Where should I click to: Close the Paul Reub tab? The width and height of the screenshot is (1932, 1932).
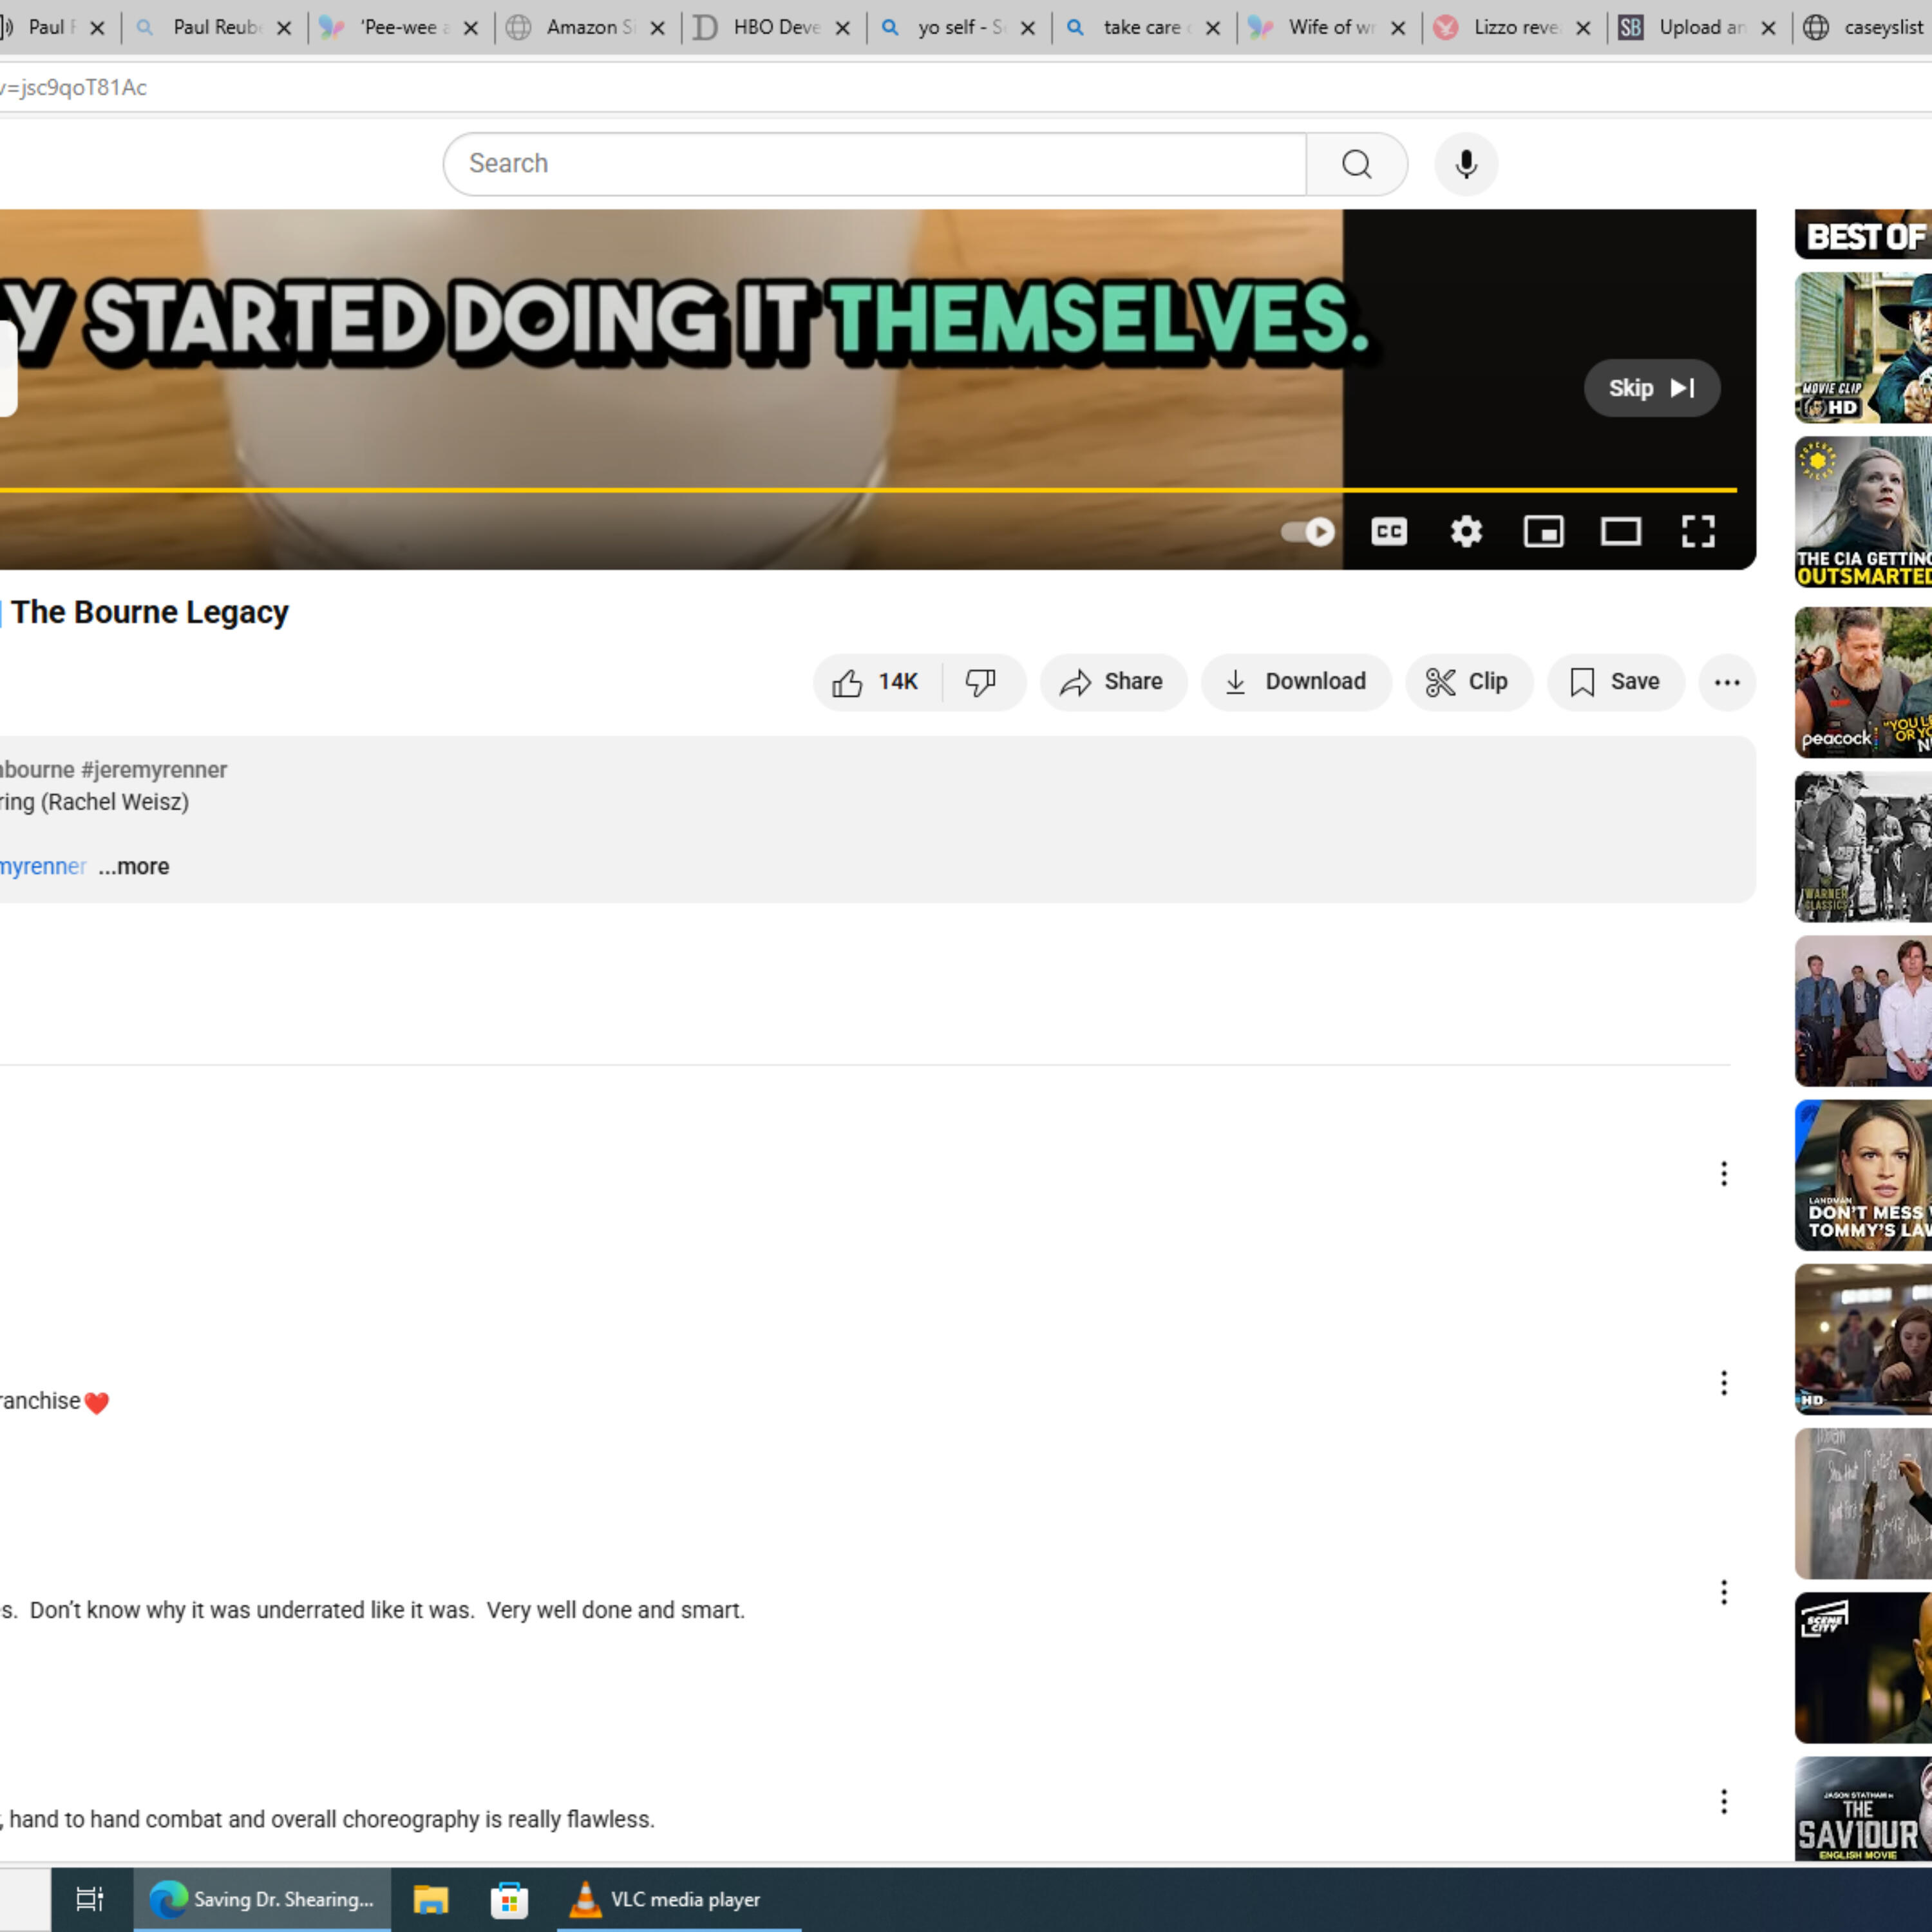284,28
